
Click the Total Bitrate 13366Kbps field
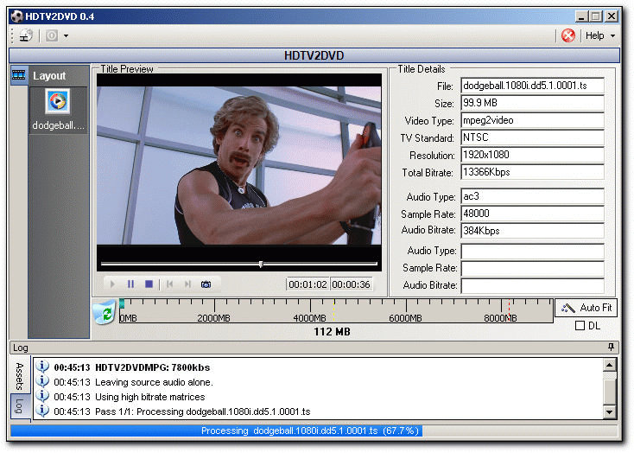pos(532,172)
